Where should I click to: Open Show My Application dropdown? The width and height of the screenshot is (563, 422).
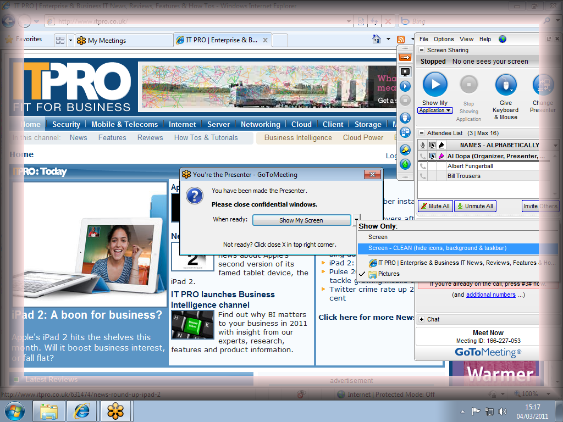[x=435, y=110]
